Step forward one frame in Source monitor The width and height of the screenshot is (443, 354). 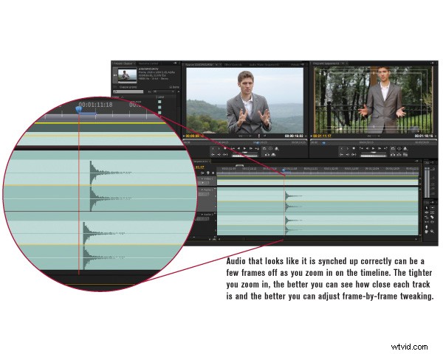pyautogui.click(x=251, y=148)
